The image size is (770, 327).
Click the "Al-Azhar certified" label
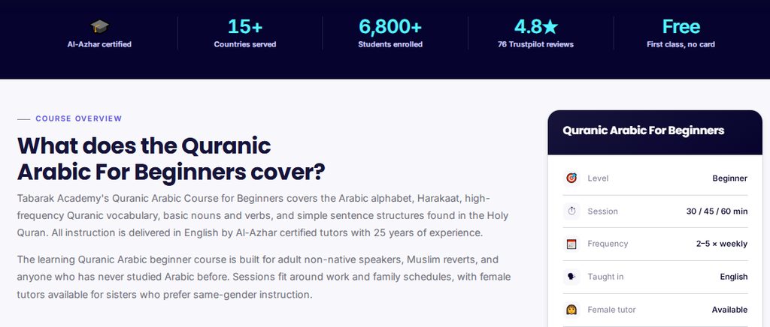(x=99, y=44)
